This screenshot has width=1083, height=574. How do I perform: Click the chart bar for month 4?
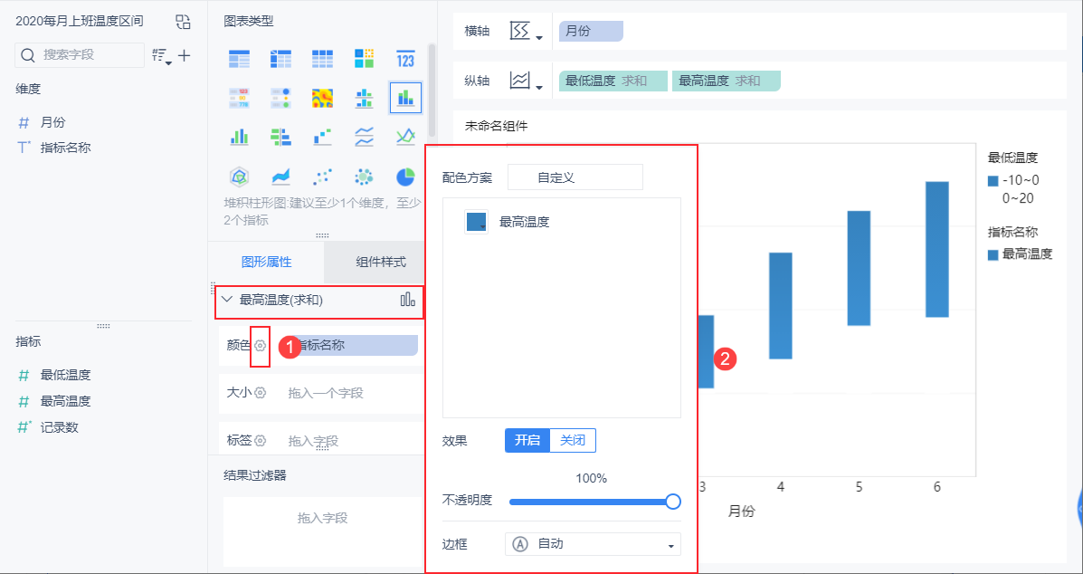(x=781, y=306)
